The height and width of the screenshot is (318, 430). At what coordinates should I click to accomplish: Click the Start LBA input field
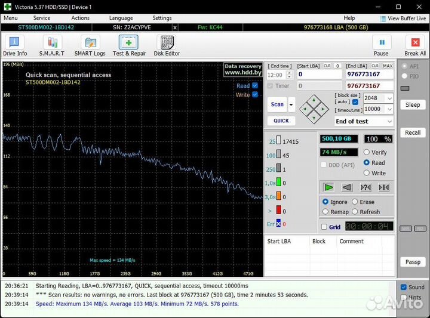tap(319, 75)
